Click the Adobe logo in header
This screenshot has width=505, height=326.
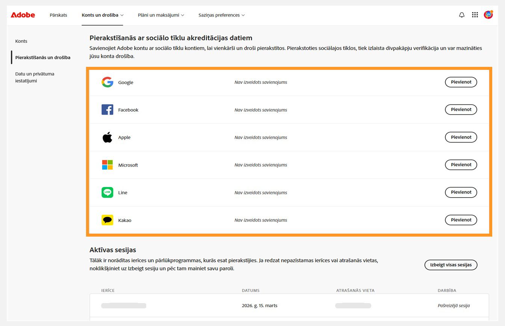[23, 15]
